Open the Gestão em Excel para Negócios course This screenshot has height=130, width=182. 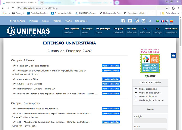[x=33, y=66]
